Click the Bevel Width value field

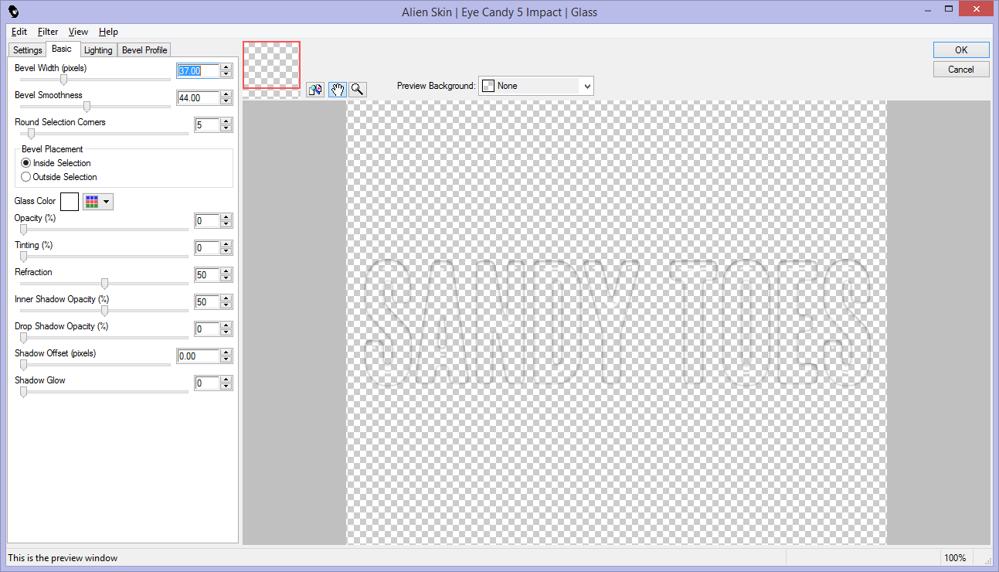198,70
